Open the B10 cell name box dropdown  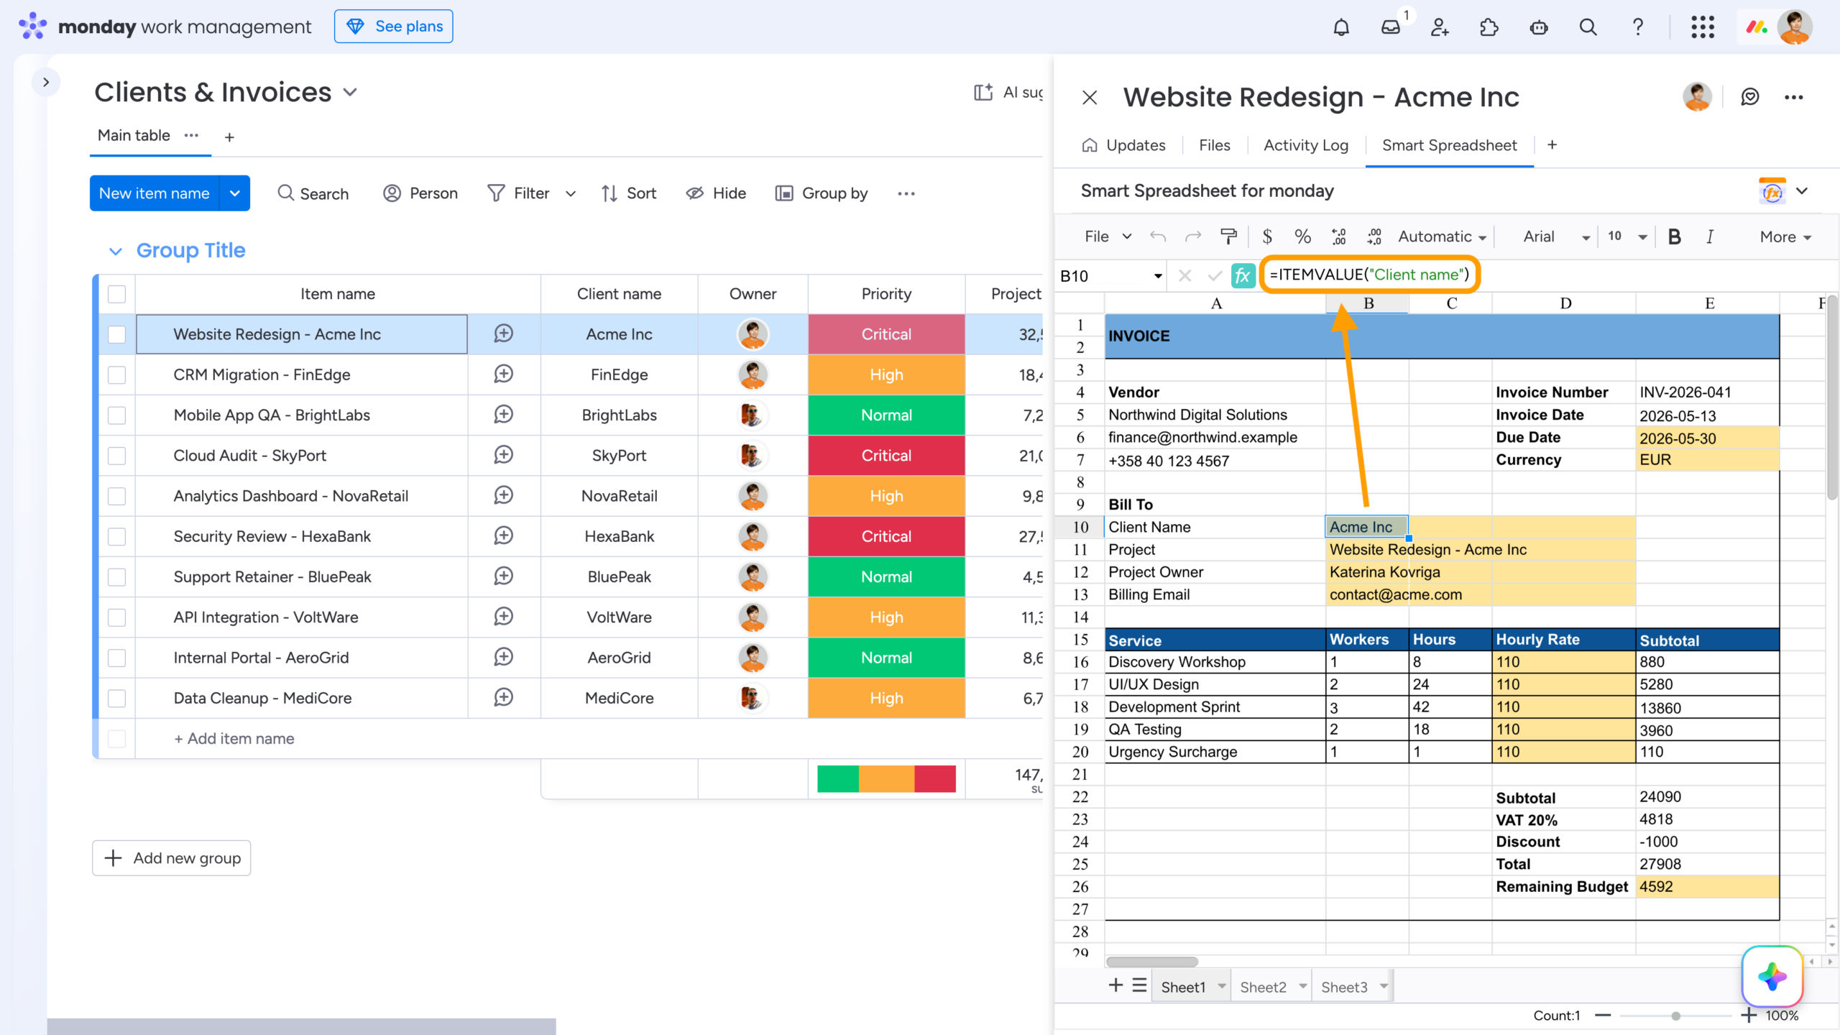(1158, 276)
